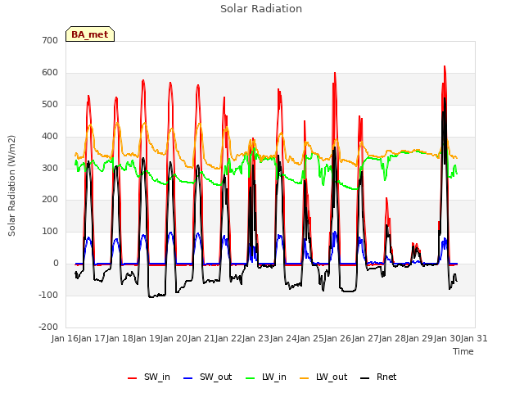Click the 600 y-axis tick label
This screenshot has height=393, width=524.
50,73
